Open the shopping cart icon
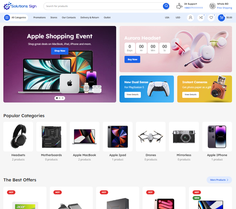236x209 pixels. coord(221,18)
